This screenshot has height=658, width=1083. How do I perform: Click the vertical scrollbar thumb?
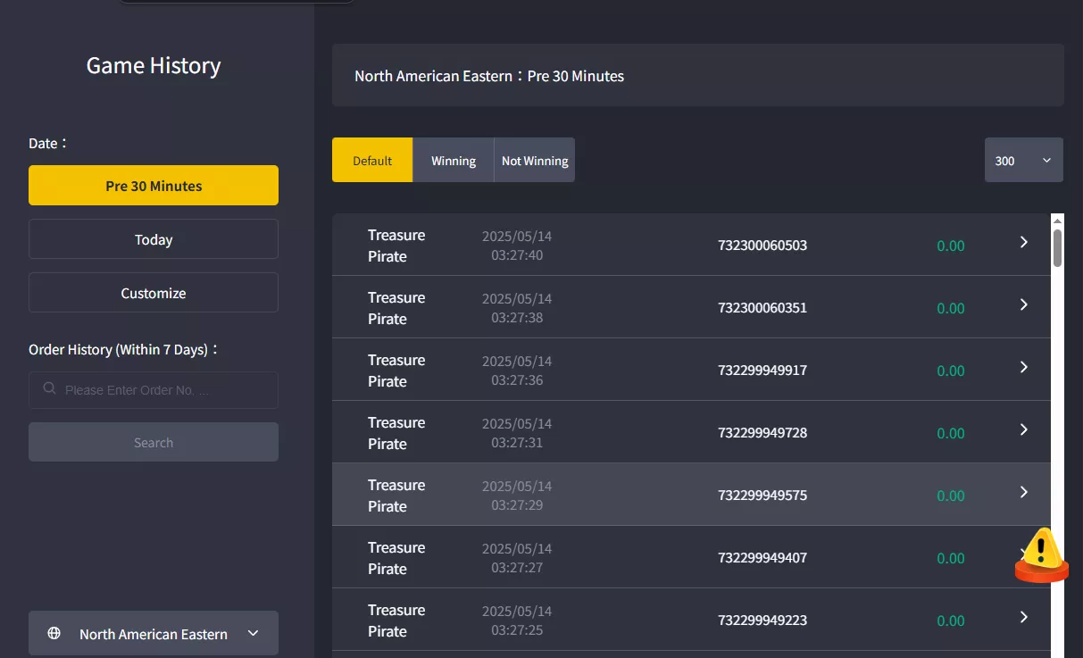point(1057,247)
